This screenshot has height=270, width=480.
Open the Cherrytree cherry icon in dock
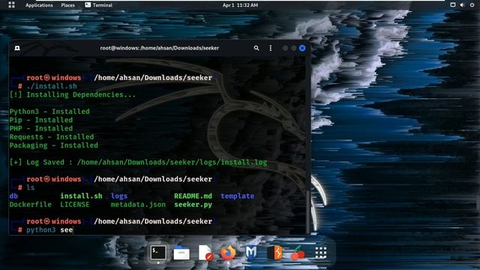tap(298, 253)
